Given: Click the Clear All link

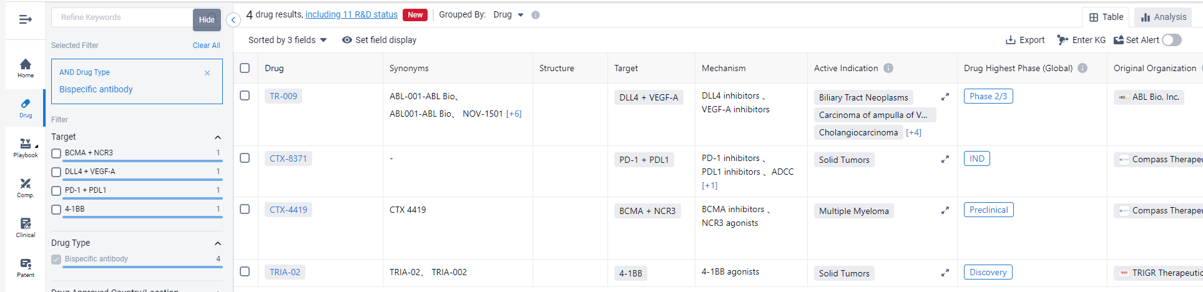Looking at the screenshot, I should 206,46.
